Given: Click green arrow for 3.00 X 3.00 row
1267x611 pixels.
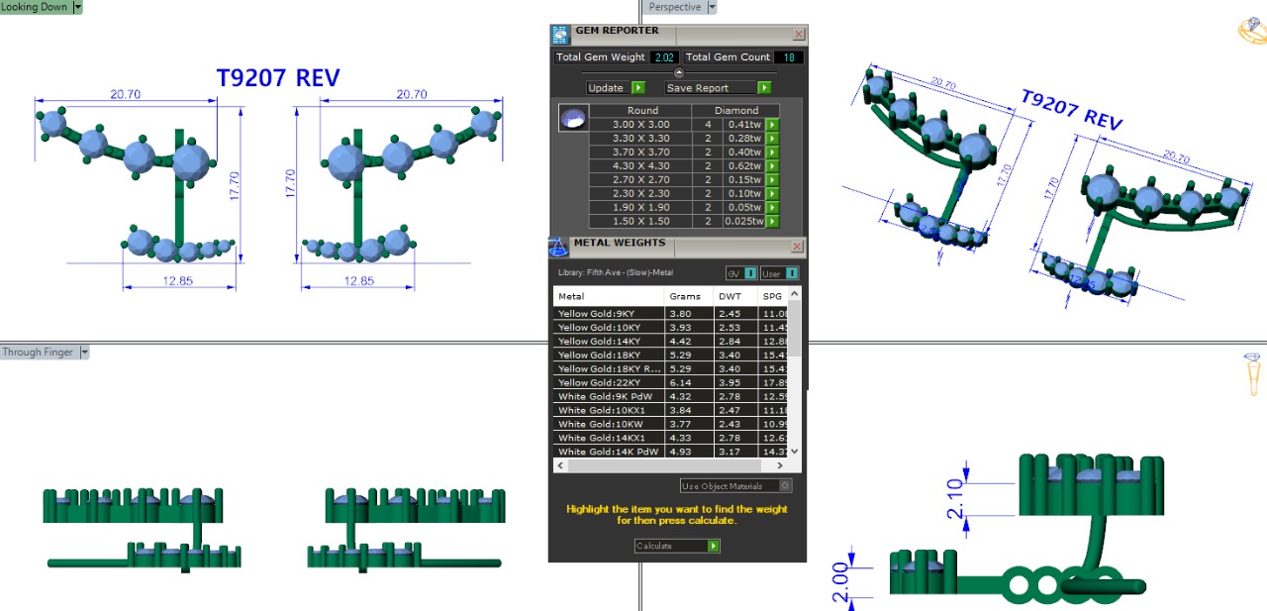Looking at the screenshot, I should [772, 125].
